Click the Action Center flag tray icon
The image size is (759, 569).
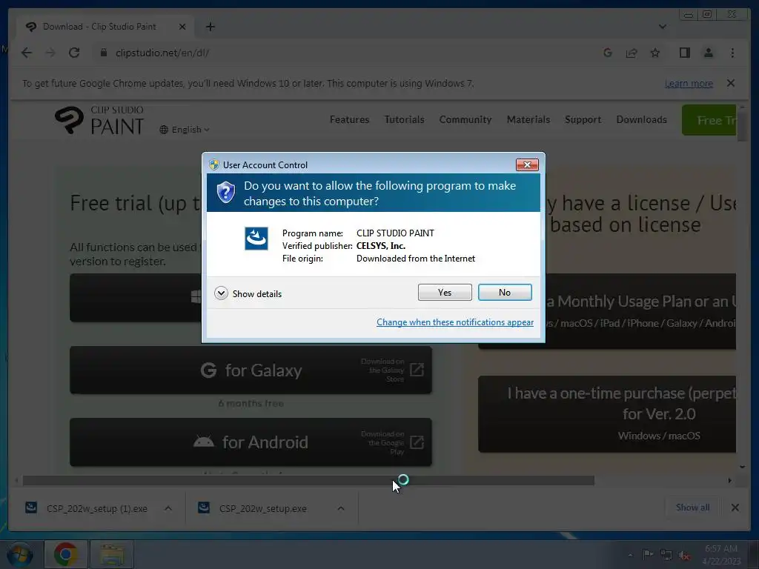[x=648, y=555]
